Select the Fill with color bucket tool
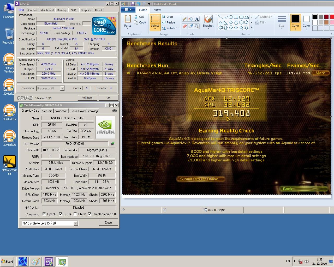Image resolution: width=334 pixels, height=267 pixels. [x=191, y=19]
